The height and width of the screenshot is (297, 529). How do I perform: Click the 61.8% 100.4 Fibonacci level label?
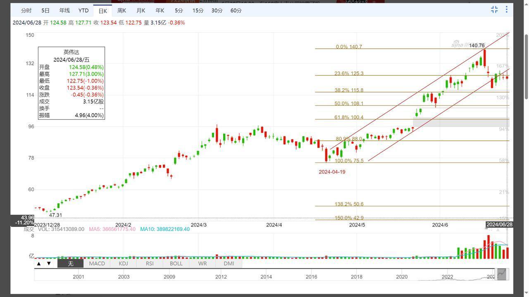click(x=349, y=118)
